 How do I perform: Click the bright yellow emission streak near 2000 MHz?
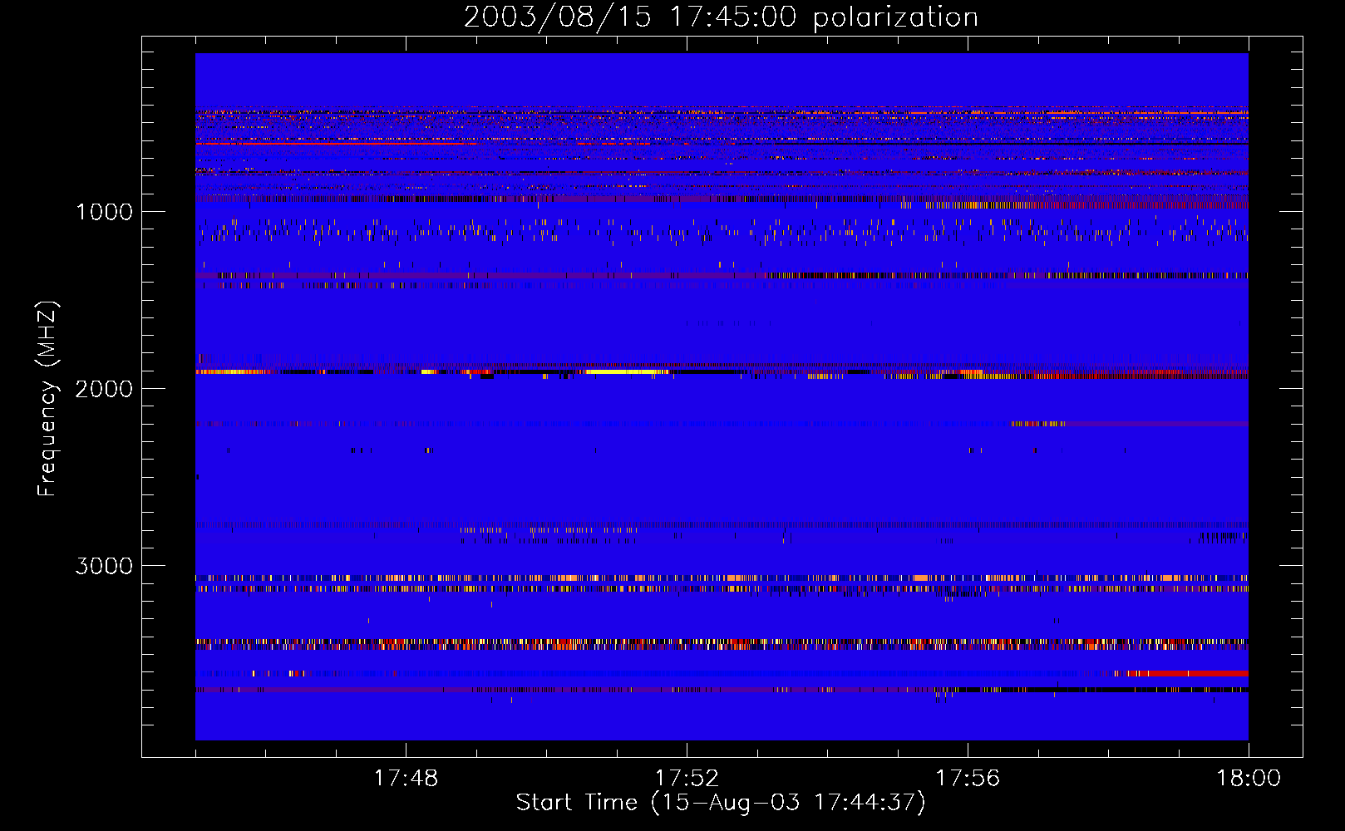click(x=628, y=372)
